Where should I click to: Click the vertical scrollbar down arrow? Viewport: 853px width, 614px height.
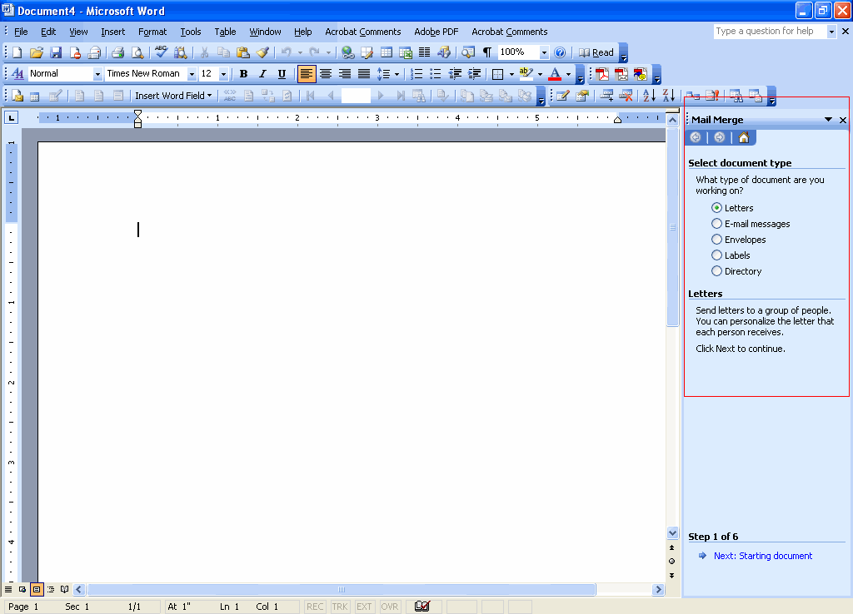tap(672, 532)
